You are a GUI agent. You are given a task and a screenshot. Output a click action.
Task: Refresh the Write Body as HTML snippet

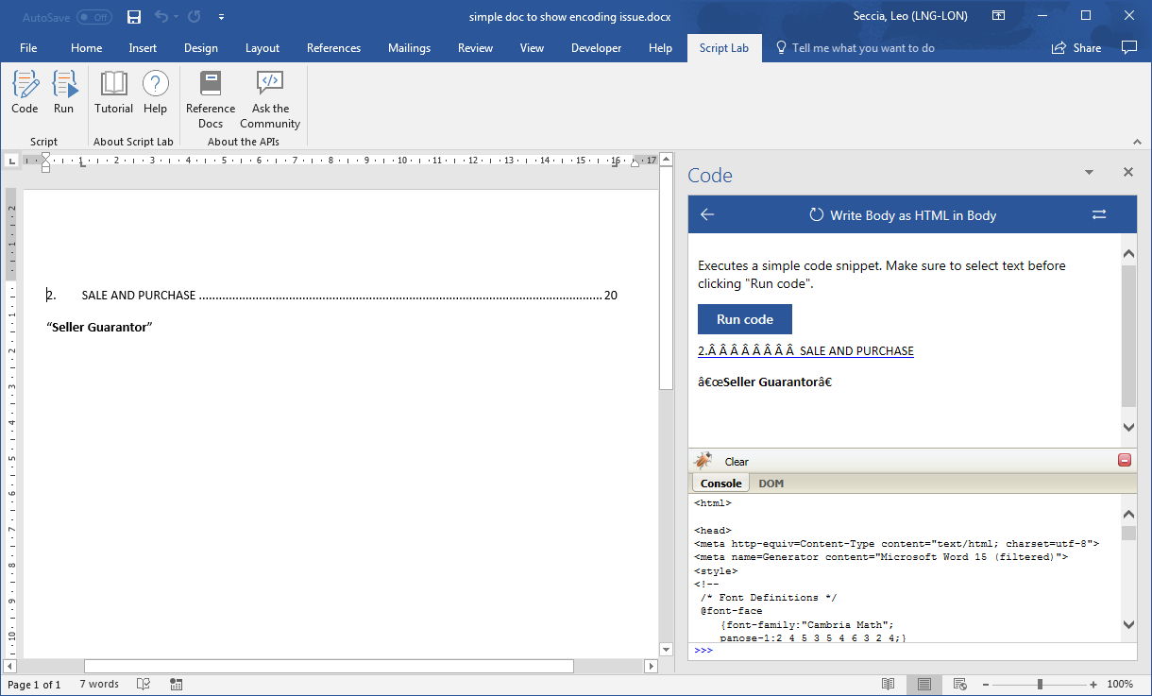[x=815, y=214]
